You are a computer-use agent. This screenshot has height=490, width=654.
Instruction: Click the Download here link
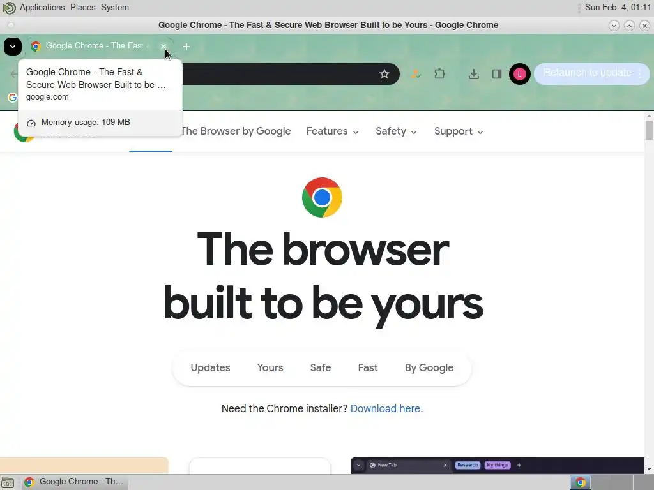click(x=385, y=408)
